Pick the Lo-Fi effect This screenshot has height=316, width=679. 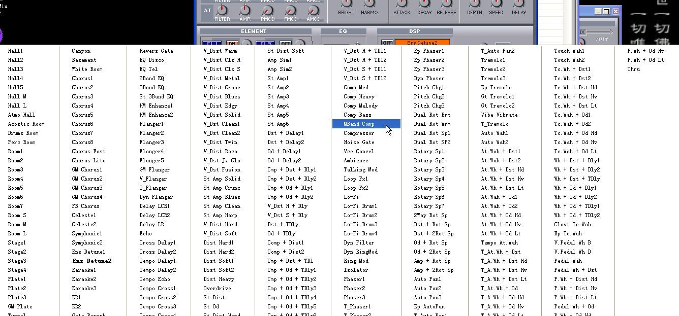tap(351, 197)
